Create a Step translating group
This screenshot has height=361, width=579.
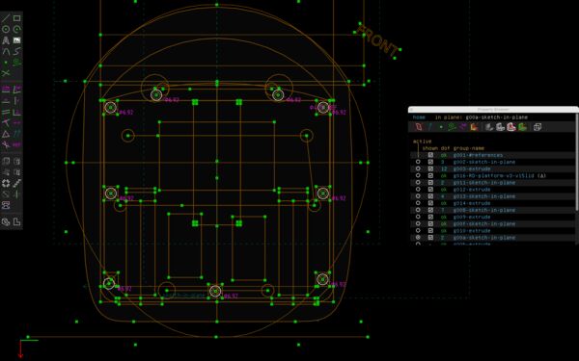pyautogui.click(x=16, y=183)
